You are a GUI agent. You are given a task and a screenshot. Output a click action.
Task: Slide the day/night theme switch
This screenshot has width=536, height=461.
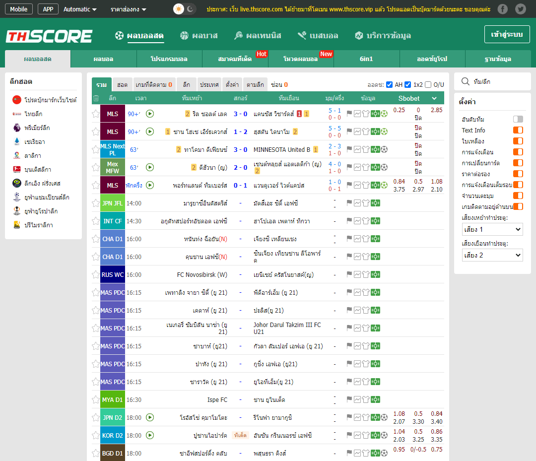click(x=184, y=8)
